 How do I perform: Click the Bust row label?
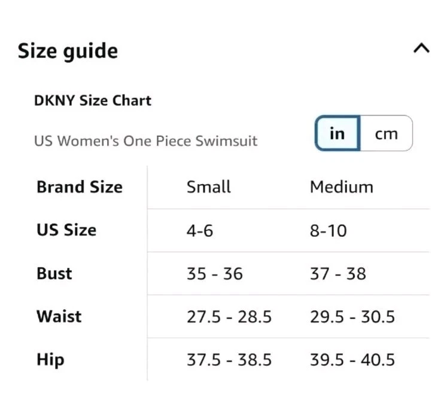(54, 274)
